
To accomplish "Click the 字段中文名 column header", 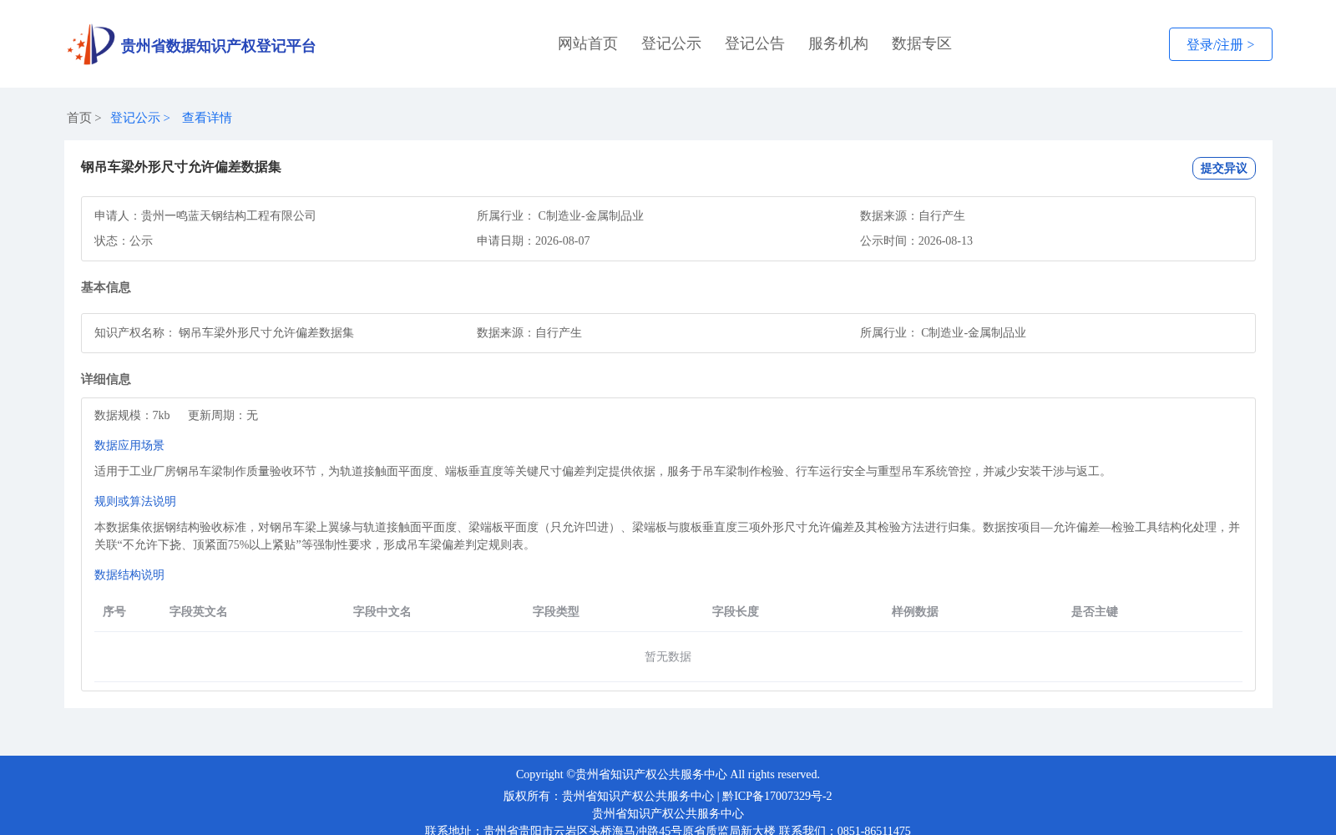I will [x=382, y=611].
